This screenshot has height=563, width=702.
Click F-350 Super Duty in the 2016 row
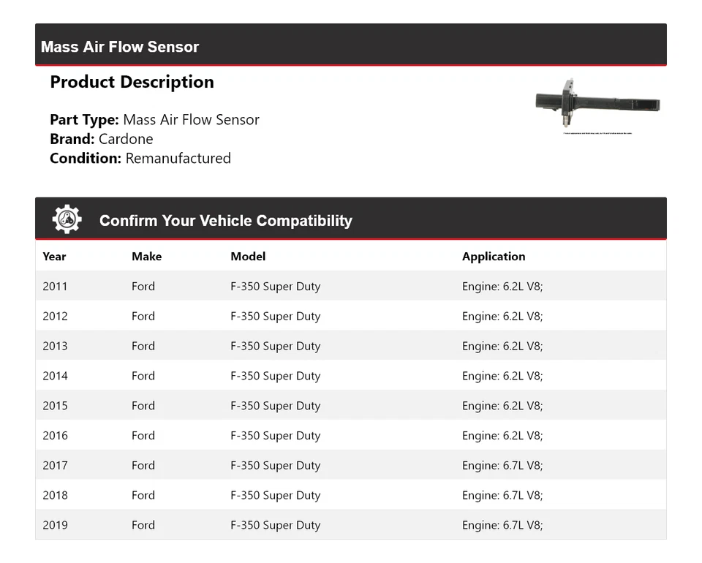pos(275,436)
